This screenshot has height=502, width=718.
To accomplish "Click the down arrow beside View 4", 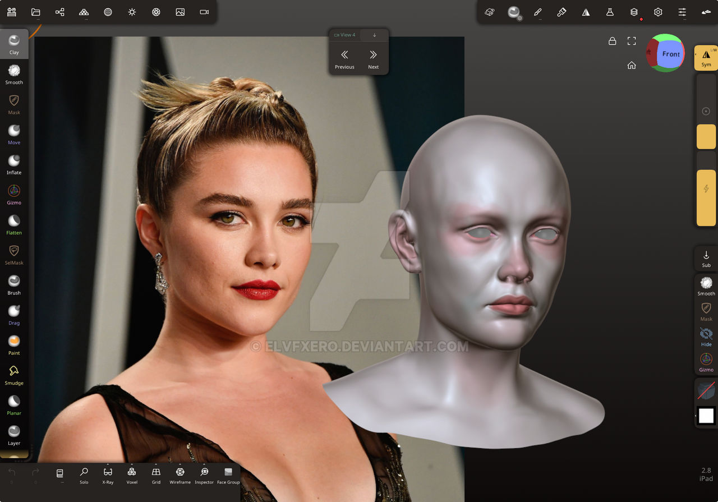I will tap(374, 35).
